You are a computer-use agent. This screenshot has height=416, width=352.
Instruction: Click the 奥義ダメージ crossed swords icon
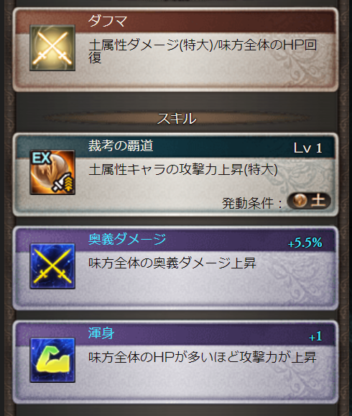[52, 266]
